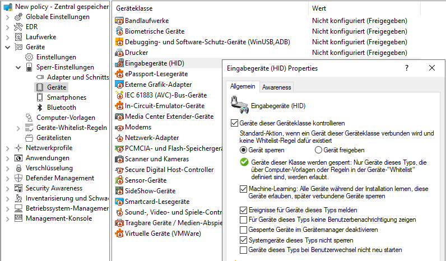Click the Drucker printer icon
The width and height of the screenshot is (446, 261).
pyautogui.click(x=119, y=53)
